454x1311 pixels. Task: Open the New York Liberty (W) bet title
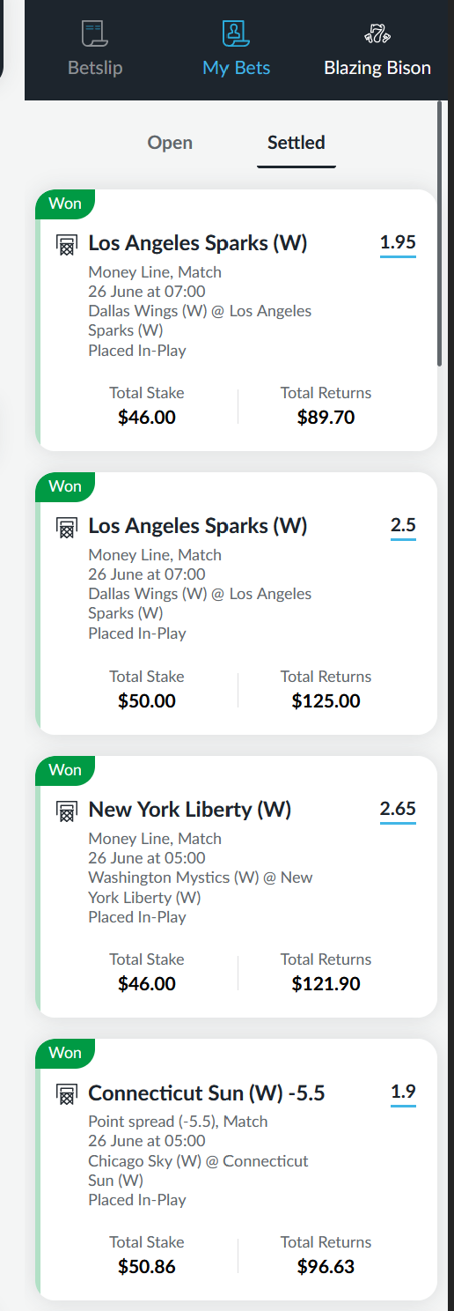(190, 810)
